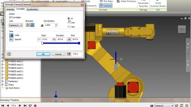Click the red record animation button
The width and height of the screenshot is (191, 107).
tap(35, 106)
